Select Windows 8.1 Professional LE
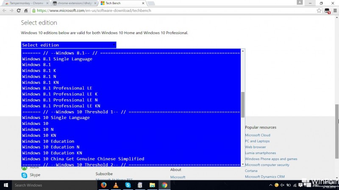The width and height of the screenshot is (339, 190). point(131,88)
